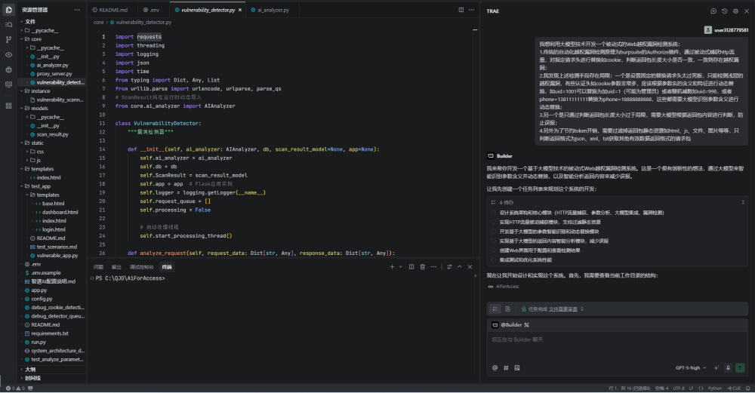
Task: Open proxy_server.py from the file tree
Action: tap(53, 73)
